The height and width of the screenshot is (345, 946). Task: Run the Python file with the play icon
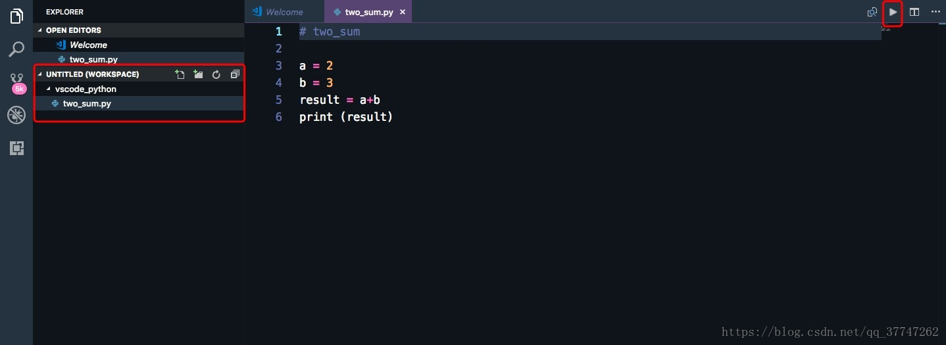coord(893,12)
